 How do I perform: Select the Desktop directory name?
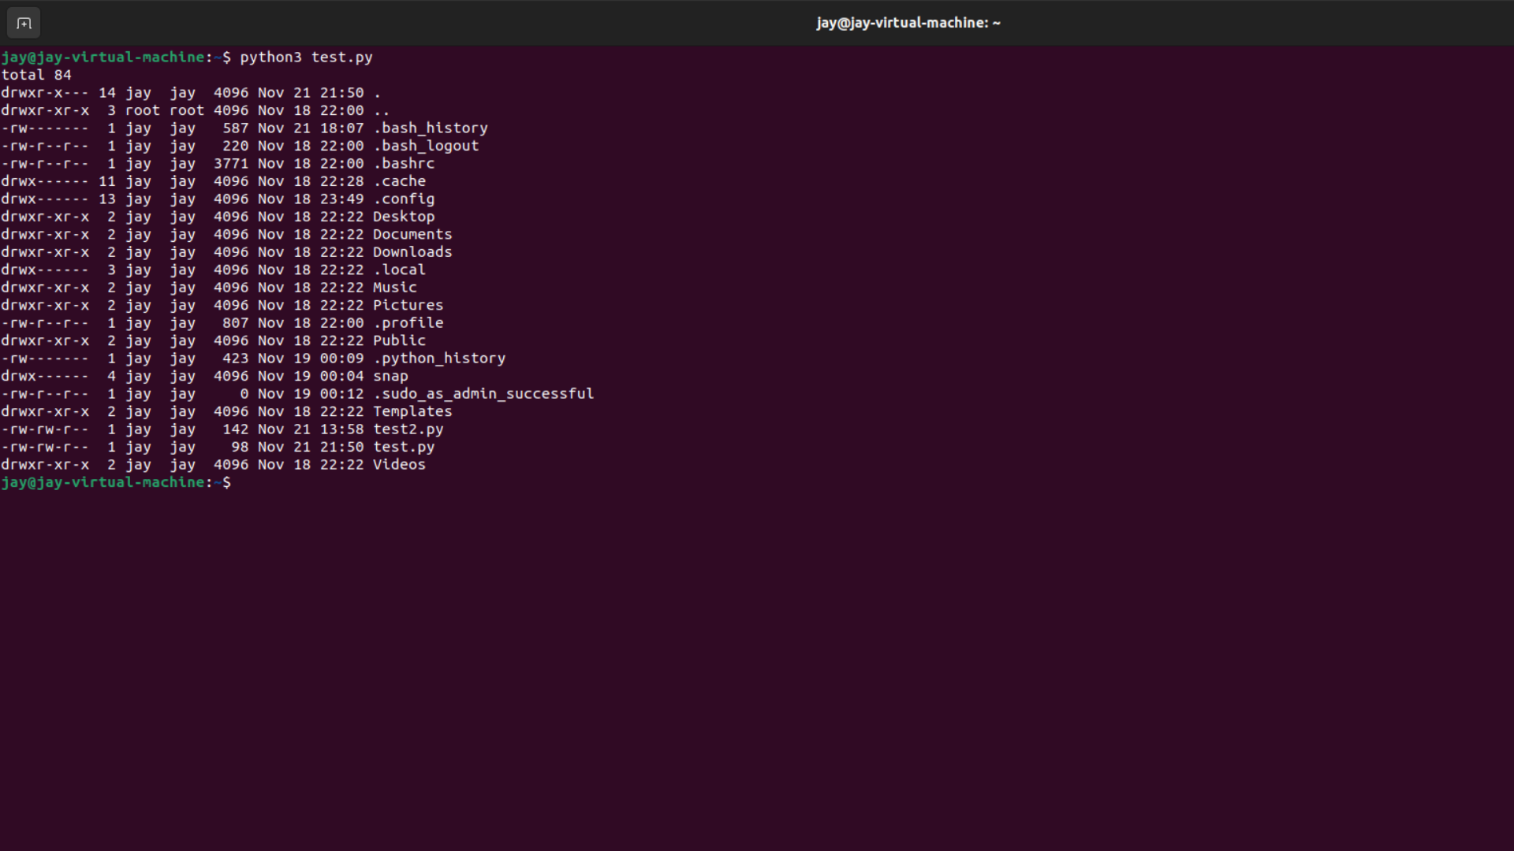[404, 217]
